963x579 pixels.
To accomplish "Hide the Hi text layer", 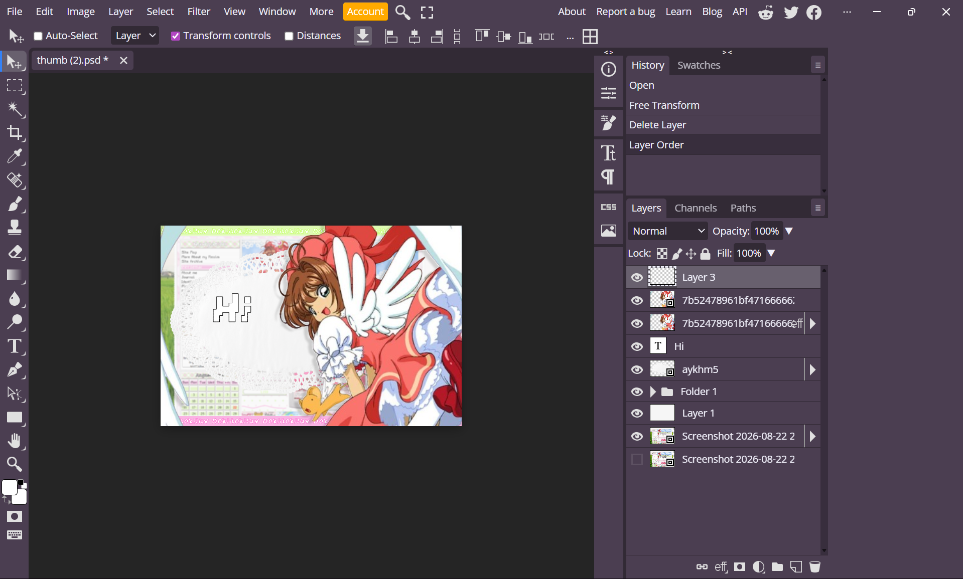I will coord(637,346).
